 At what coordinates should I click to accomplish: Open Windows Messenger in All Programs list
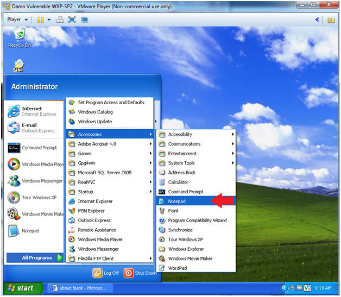click(x=110, y=249)
